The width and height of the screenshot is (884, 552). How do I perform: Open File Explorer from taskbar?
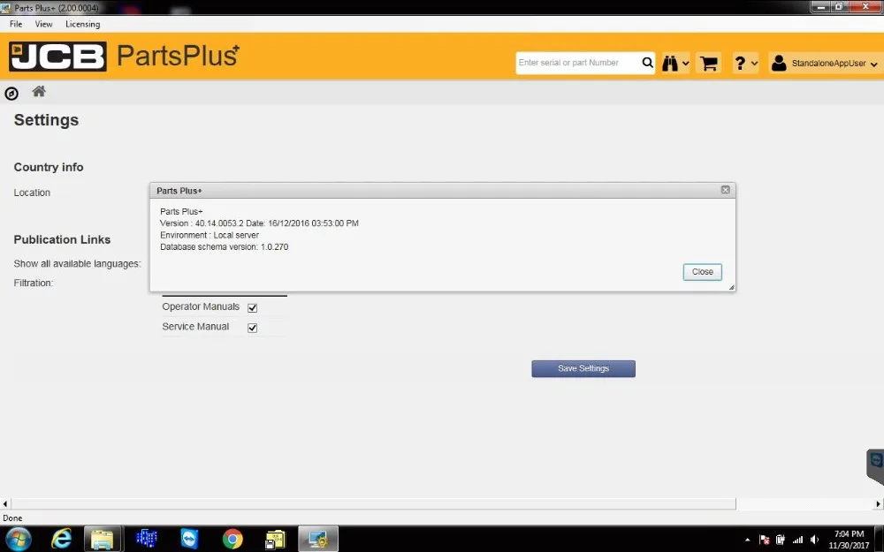click(x=103, y=539)
